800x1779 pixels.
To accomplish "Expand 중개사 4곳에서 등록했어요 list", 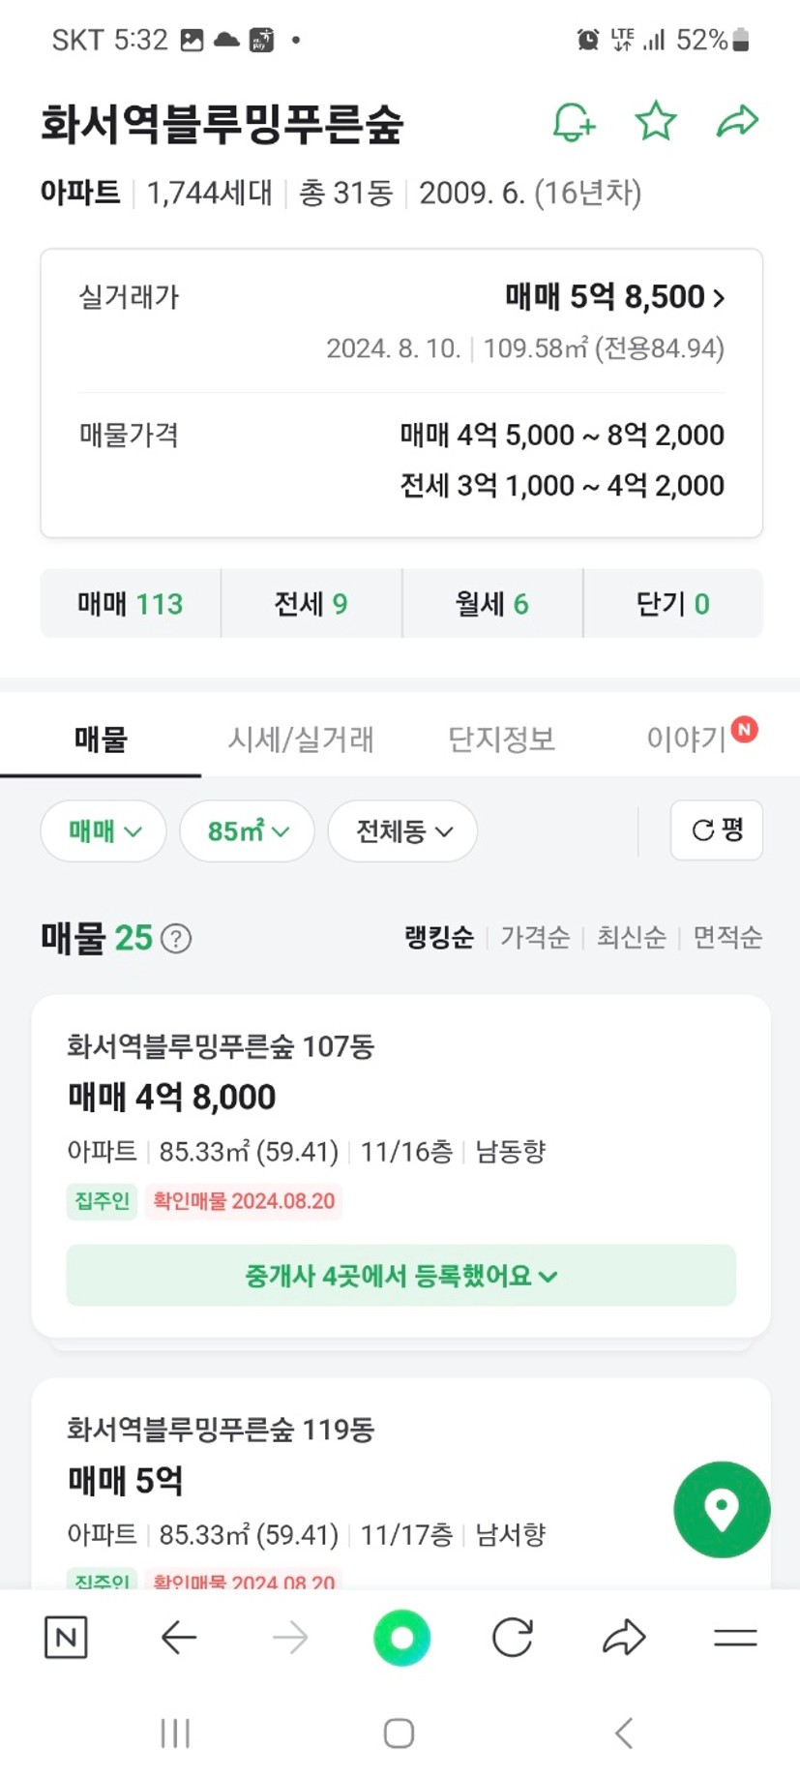I will click(x=400, y=1275).
